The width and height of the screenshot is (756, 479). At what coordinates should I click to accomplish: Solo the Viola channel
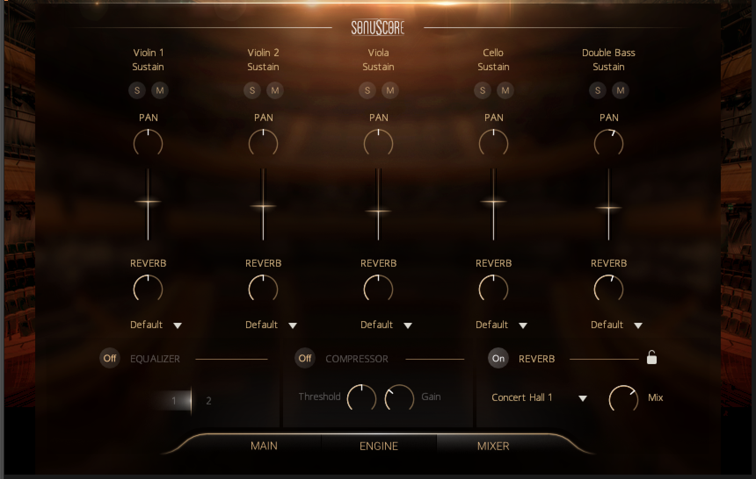click(367, 90)
